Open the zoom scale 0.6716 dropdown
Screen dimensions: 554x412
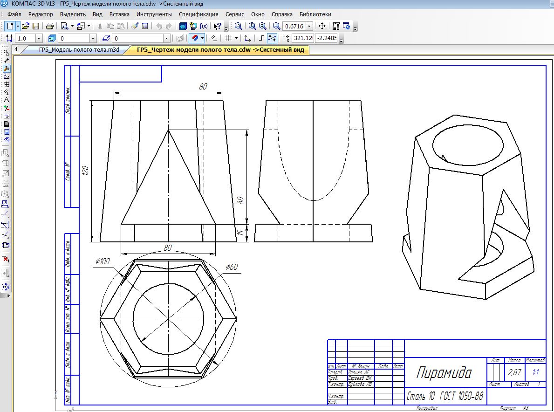tap(309, 26)
